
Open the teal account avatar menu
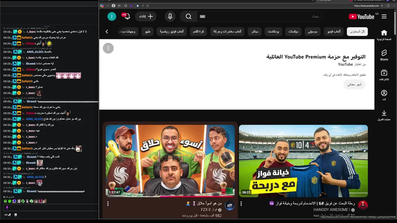click(x=112, y=16)
